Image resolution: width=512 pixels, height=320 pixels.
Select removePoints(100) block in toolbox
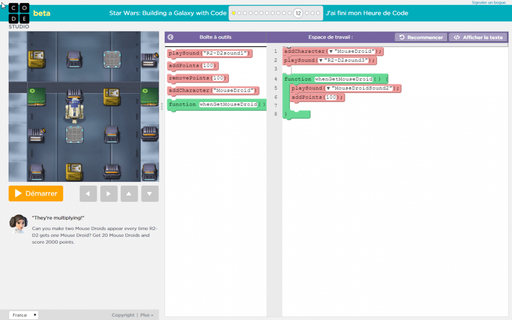coord(198,78)
